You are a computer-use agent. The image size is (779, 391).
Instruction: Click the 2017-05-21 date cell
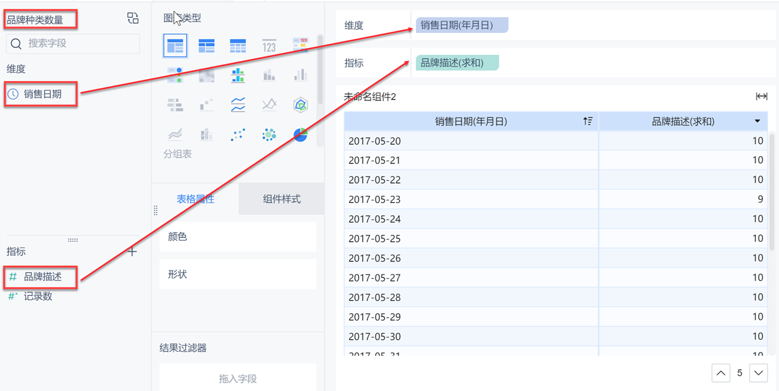[471, 160]
